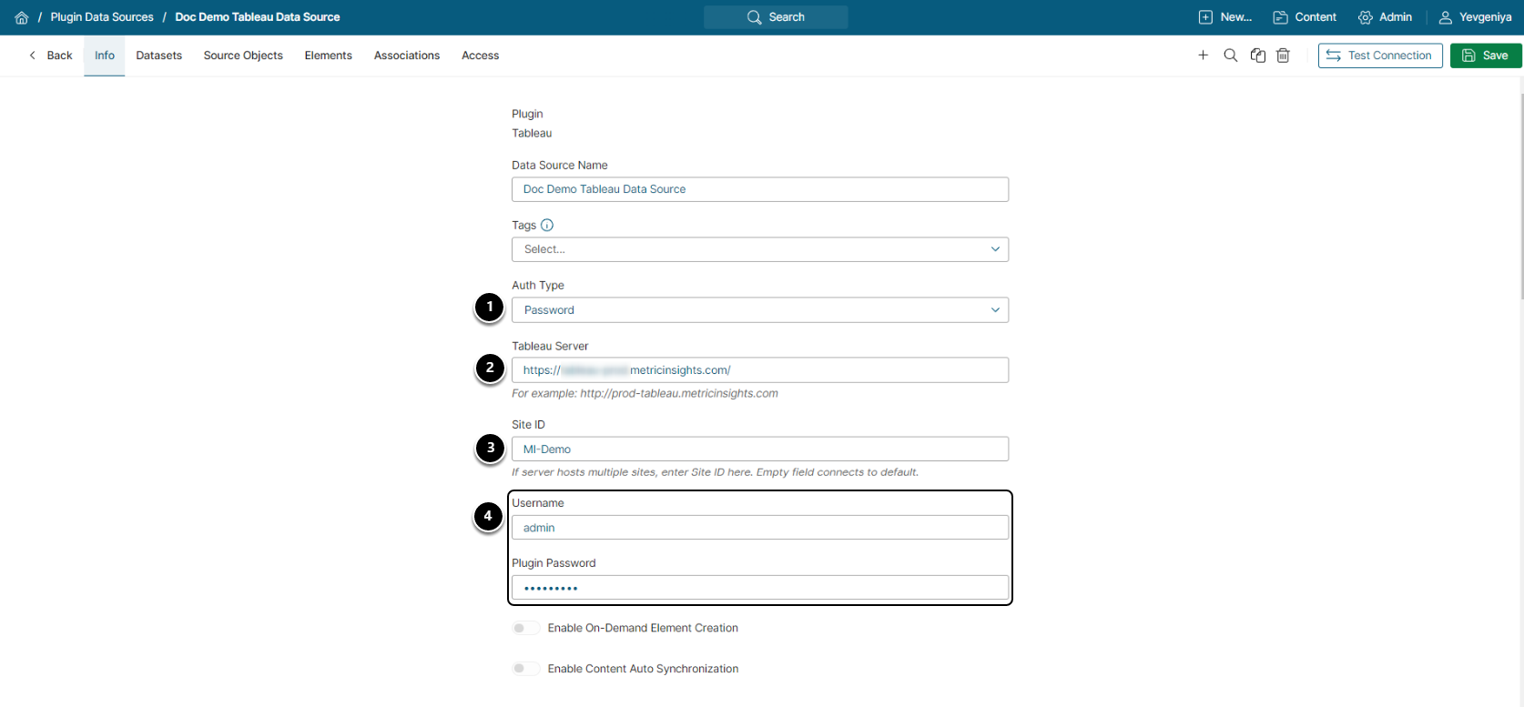Expand the Tags select dropdown

[x=759, y=249]
